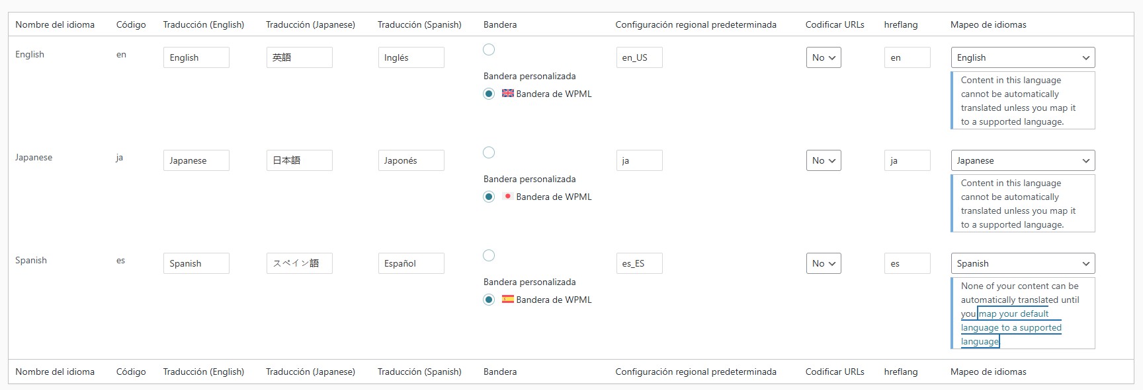
Task: Select custom flag radio for Spanish
Action: pyautogui.click(x=489, y=255)
